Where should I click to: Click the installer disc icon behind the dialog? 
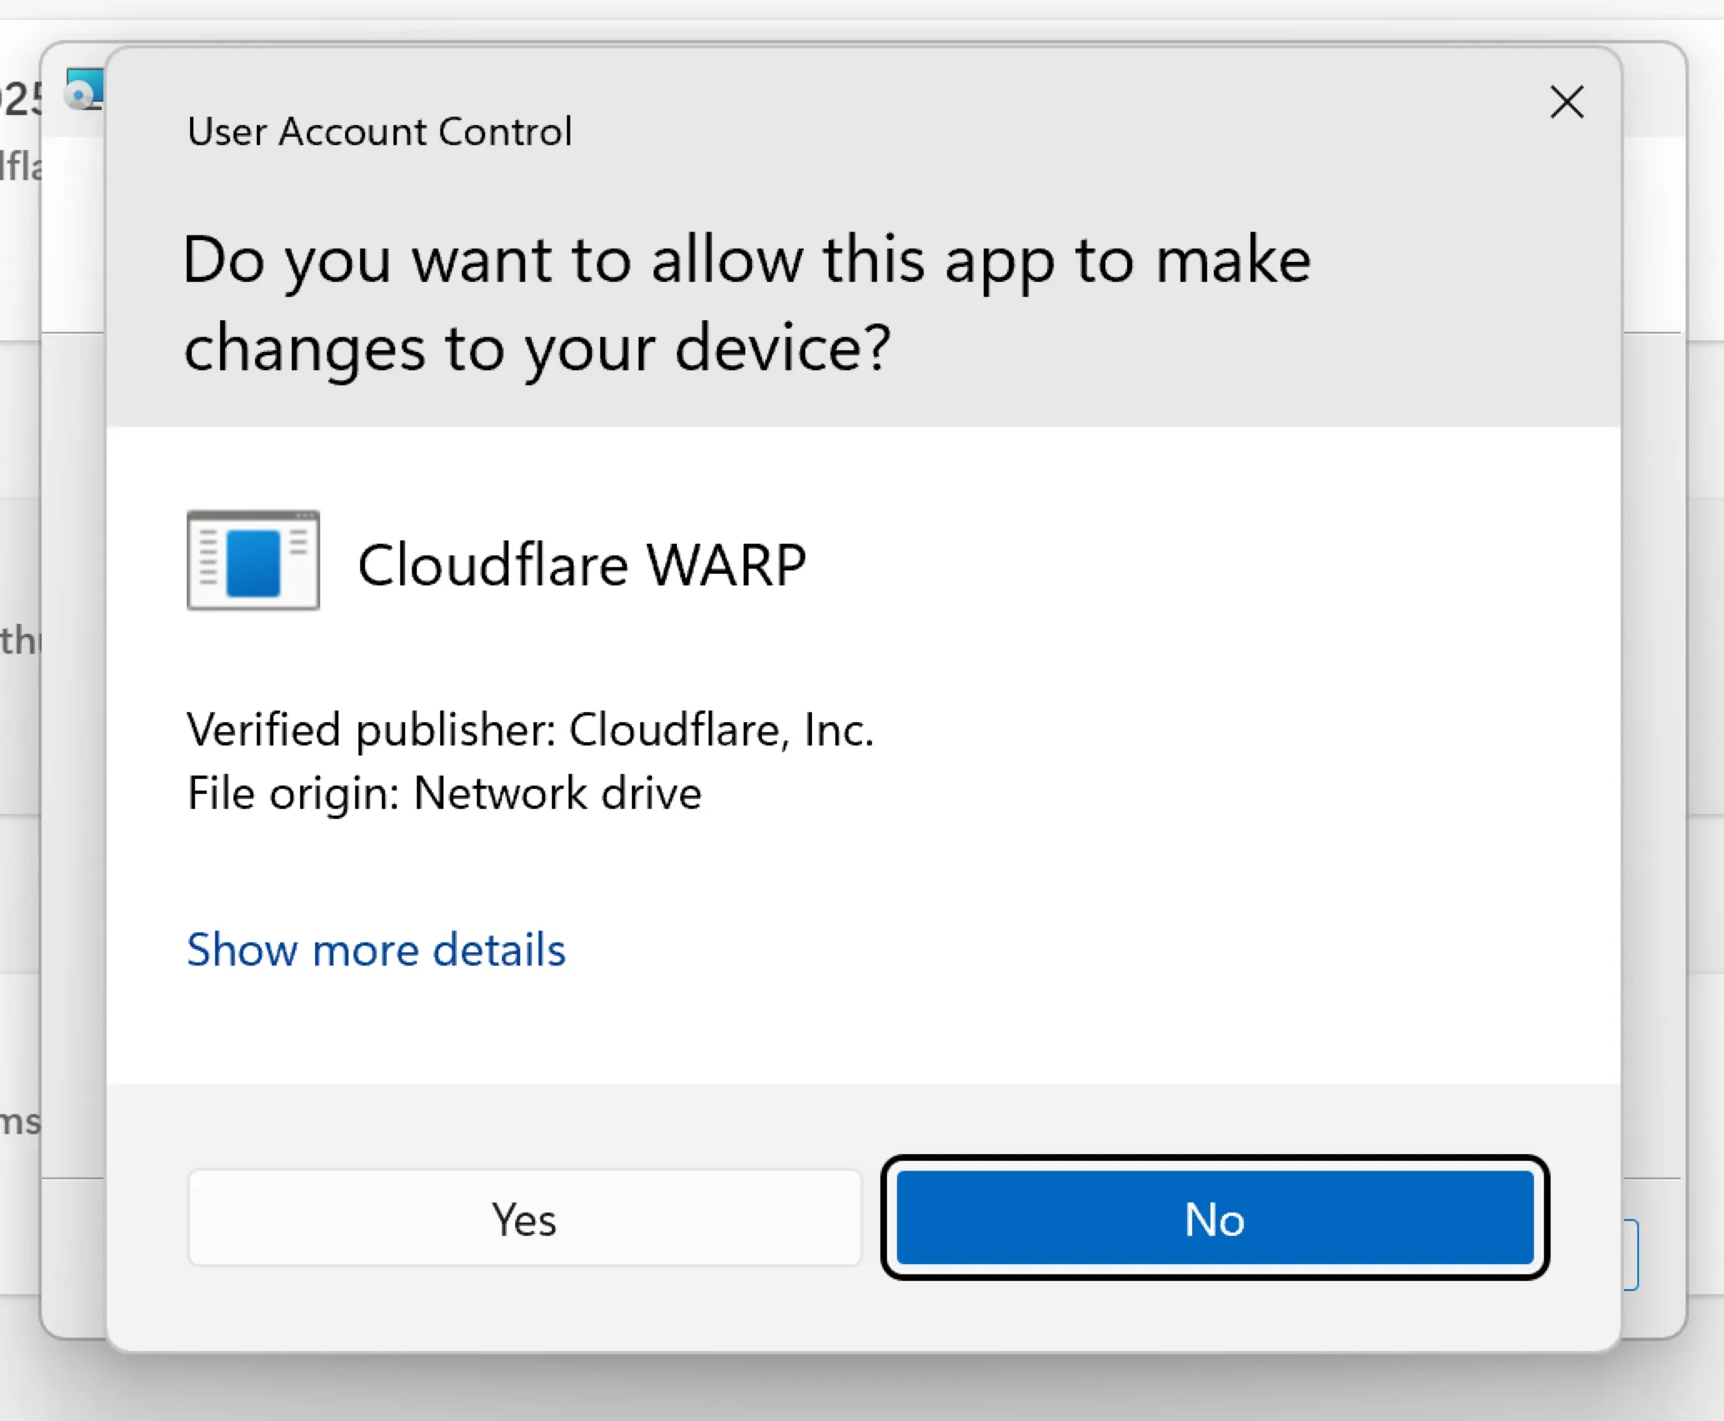point(82,92)
